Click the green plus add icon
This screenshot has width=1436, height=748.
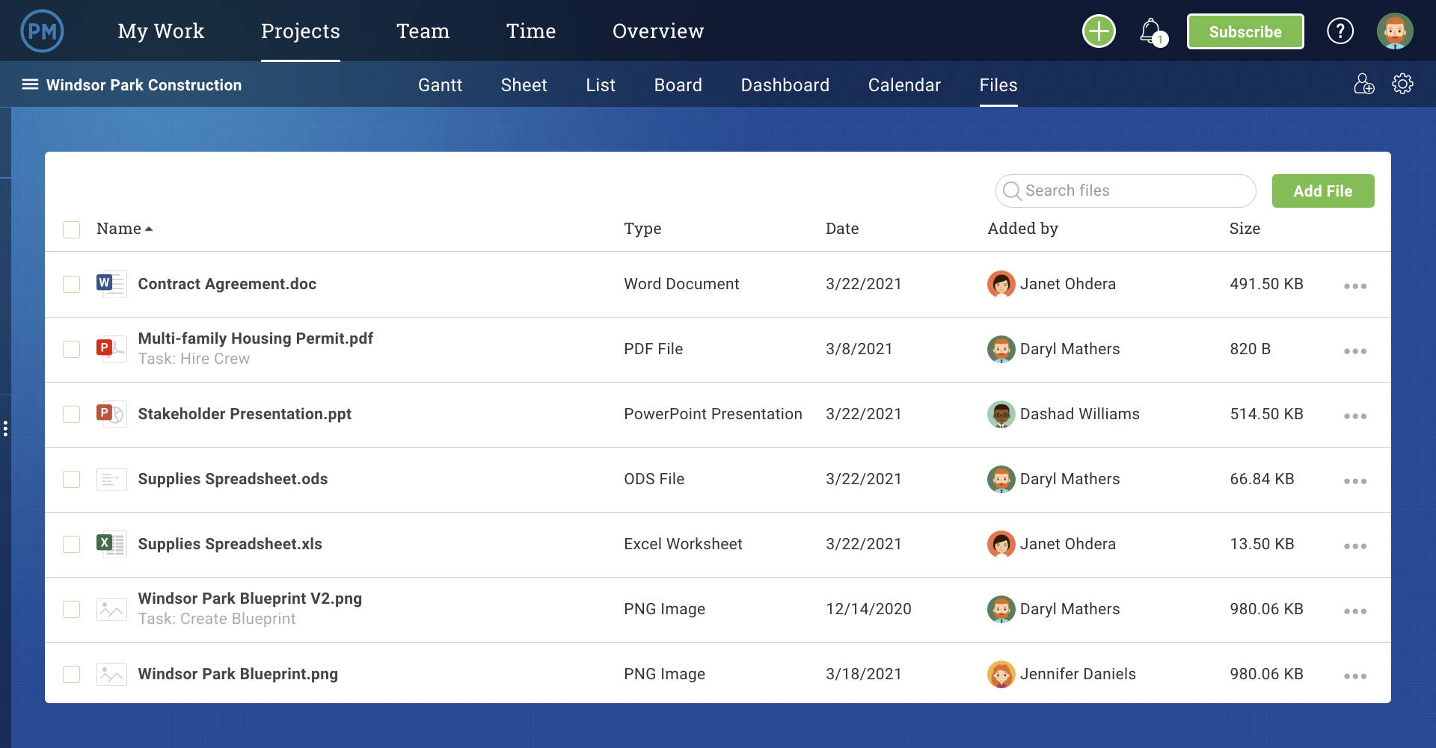point(1099,31)
